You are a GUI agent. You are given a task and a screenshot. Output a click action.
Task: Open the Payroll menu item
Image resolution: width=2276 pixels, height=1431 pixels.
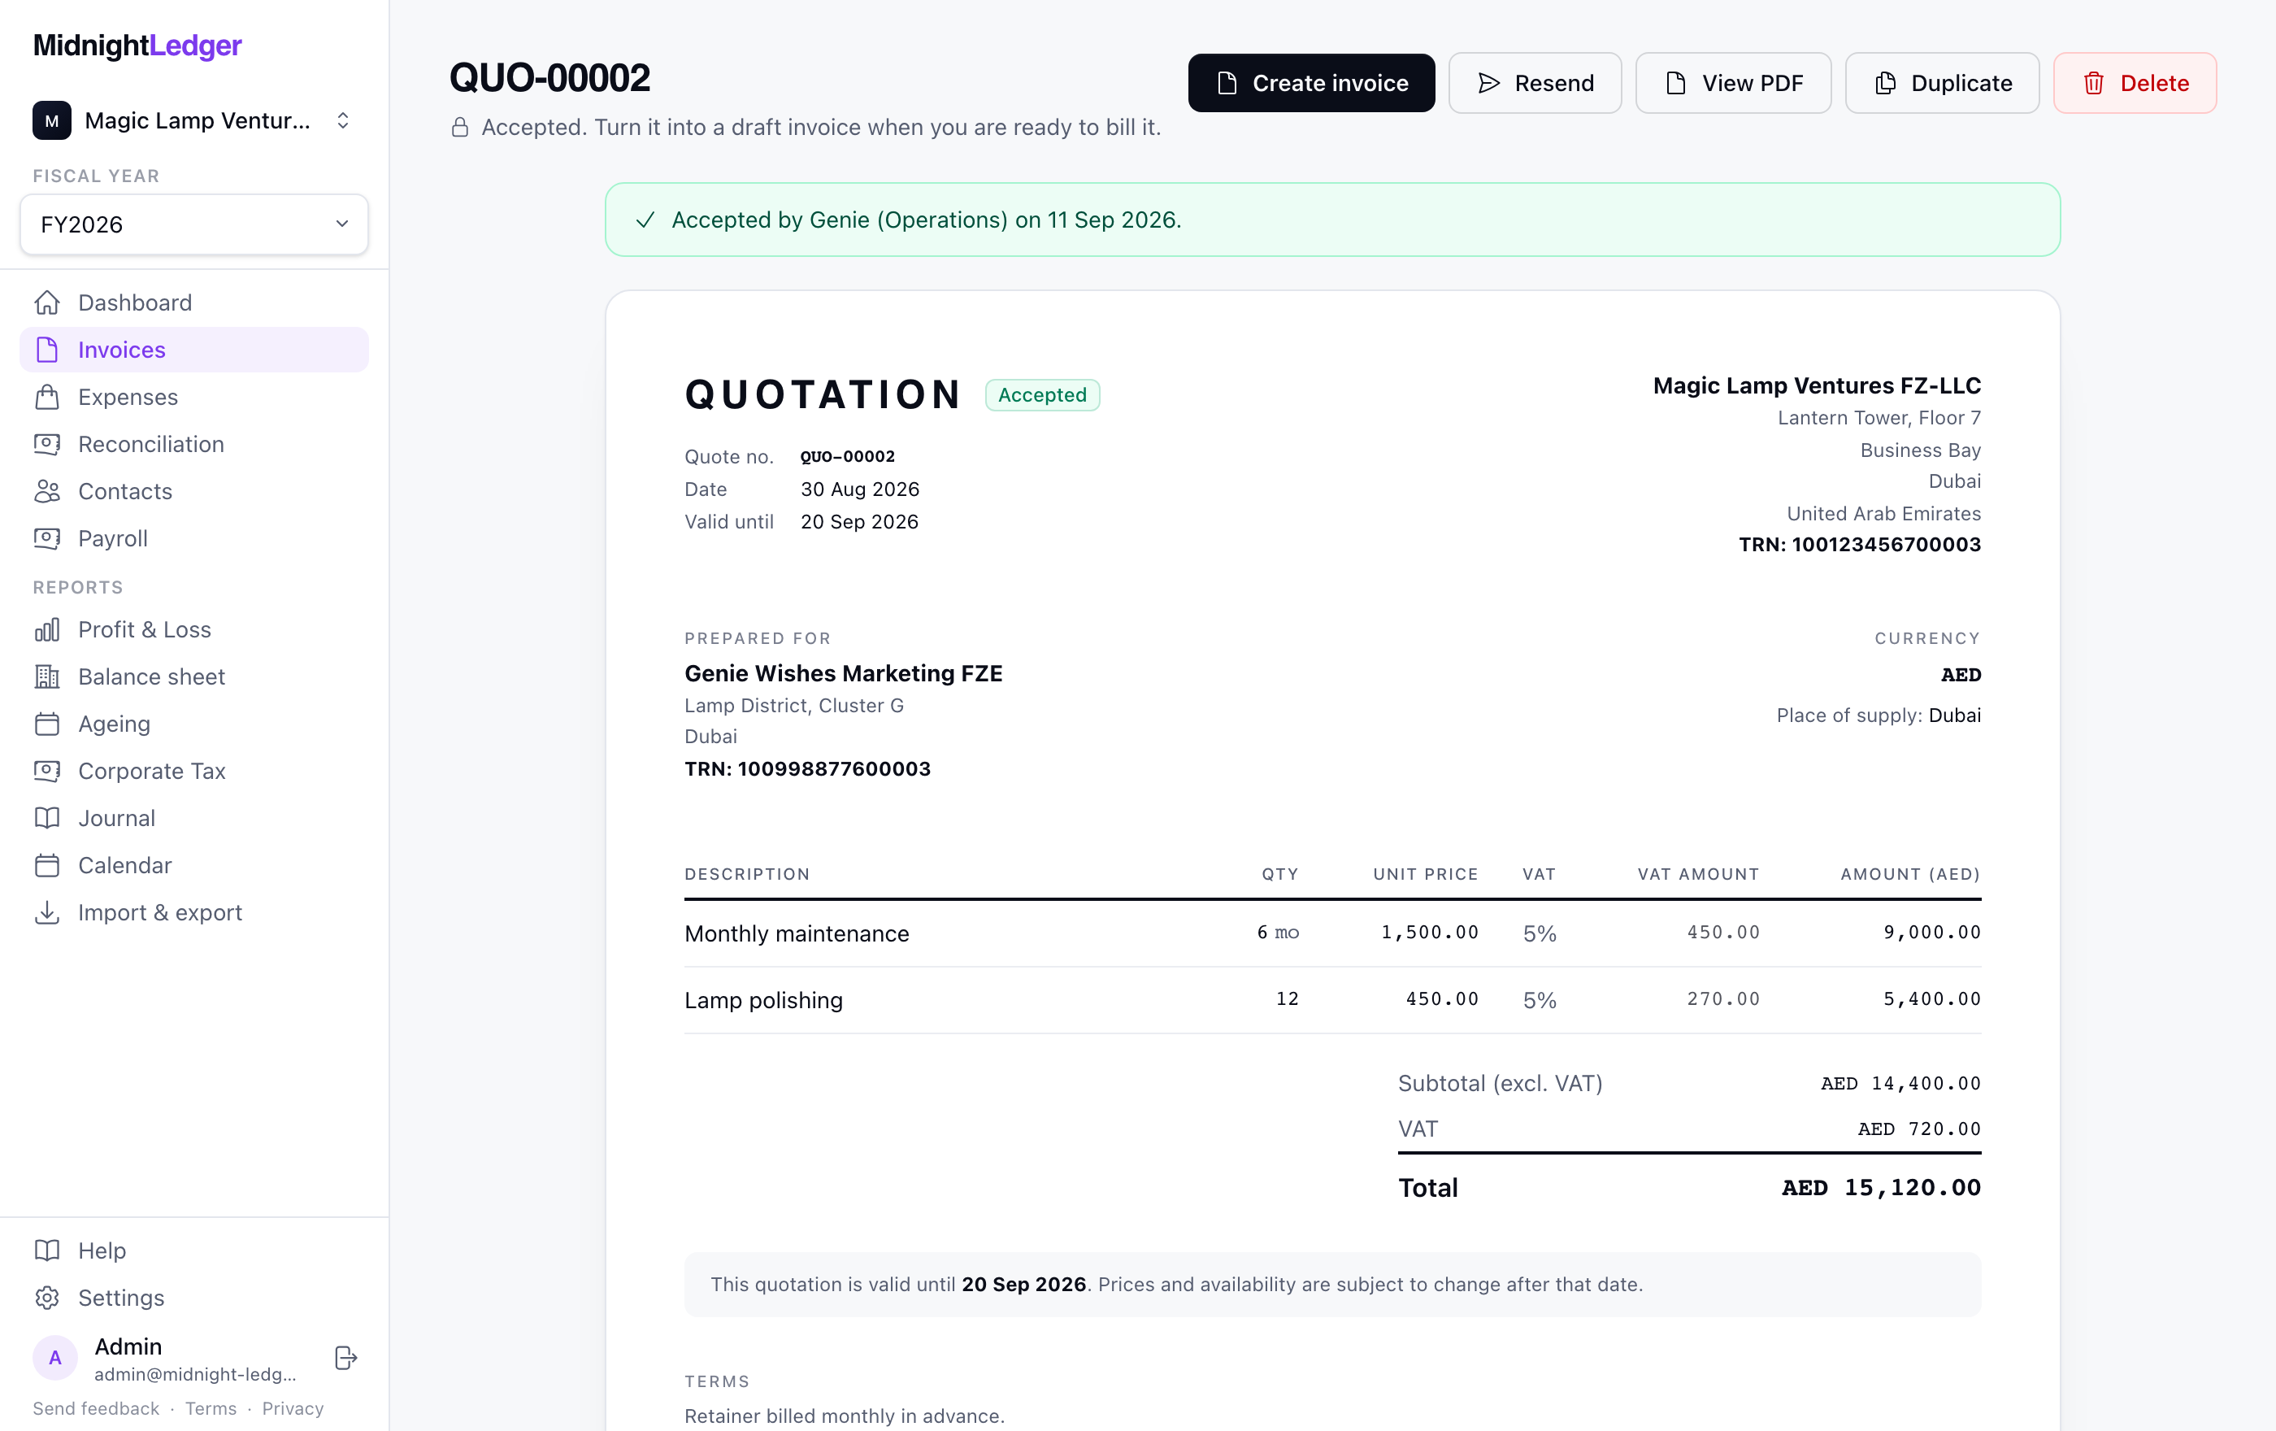(x=193, y=539)
